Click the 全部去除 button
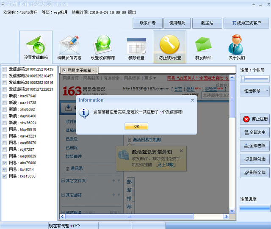The width and height of the screenshot is (271, 229). point(254,146)
